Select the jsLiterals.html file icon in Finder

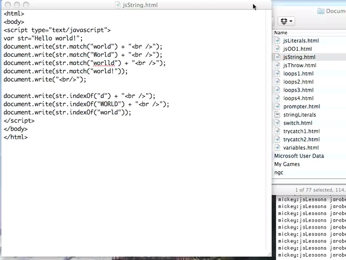pyautogui.click(x=277, y=41)
